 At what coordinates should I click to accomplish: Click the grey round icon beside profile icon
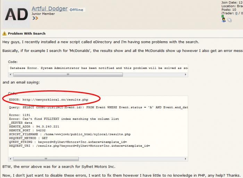click(x=229, y=20)
